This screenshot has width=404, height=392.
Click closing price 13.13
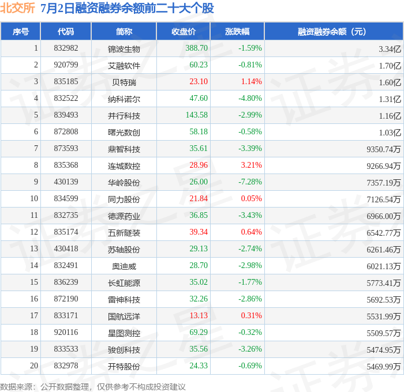pyautogui.click(x=199, y=316)
